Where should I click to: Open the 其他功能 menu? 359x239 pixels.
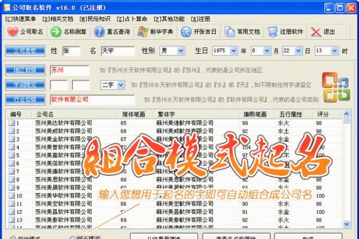[x=169, y=19]
